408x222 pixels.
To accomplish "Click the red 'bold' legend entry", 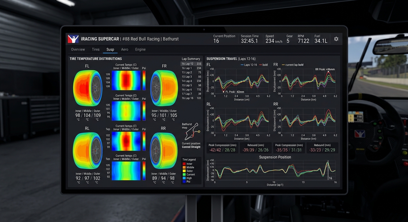I will (263, 65).
